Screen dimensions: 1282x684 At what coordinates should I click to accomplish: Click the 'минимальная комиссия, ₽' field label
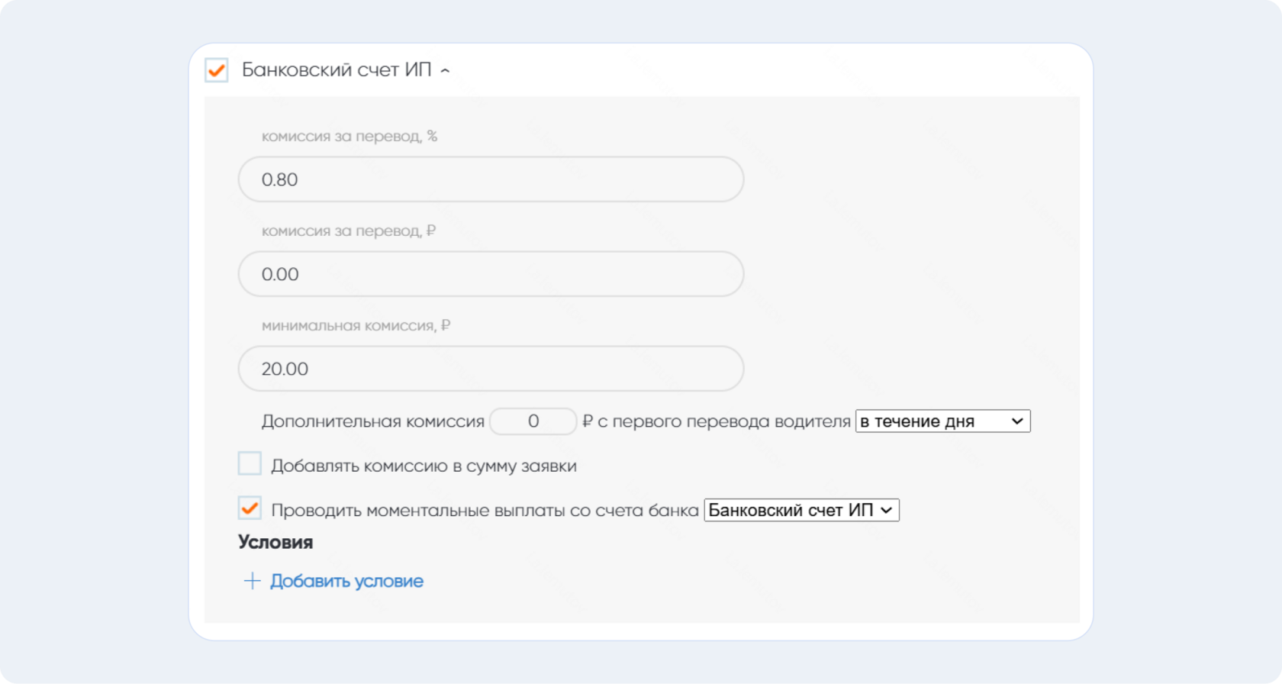(x=356, y=326)
